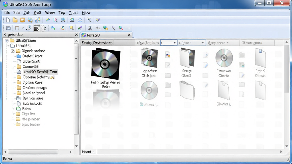
Task: Select the Reine tree item
Action: (x=23, y=108)
